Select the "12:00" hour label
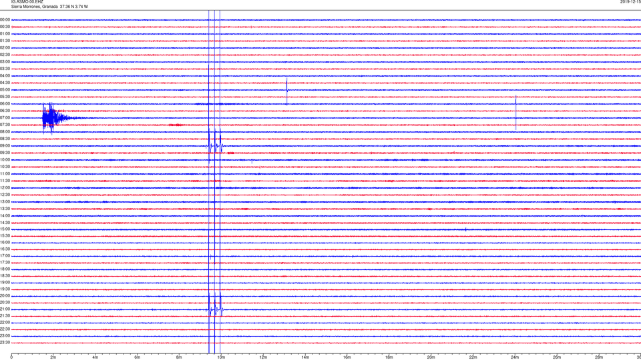Screen dimensions: 641x360 tap(5, 188)
